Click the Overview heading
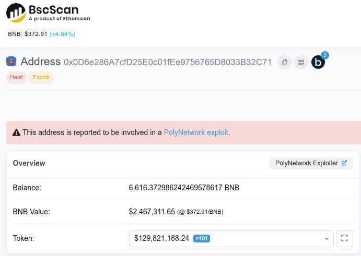361x256 pixels. tap(29, 163)
